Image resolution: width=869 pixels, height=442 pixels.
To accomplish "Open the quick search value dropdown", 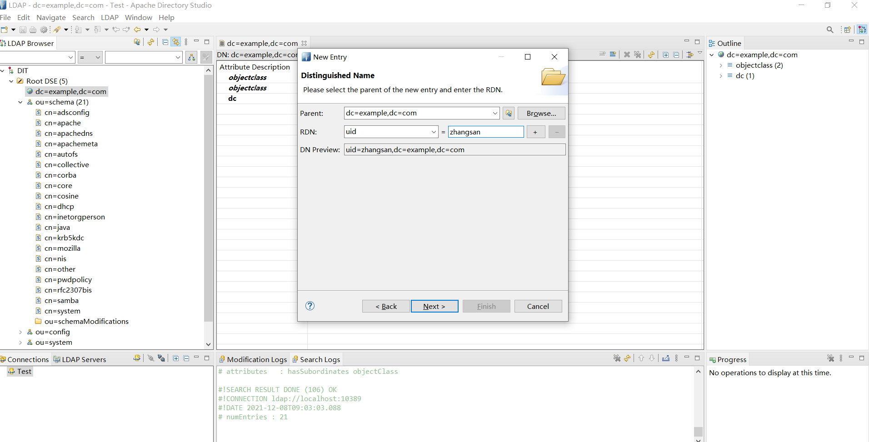I will click(178, 57).
